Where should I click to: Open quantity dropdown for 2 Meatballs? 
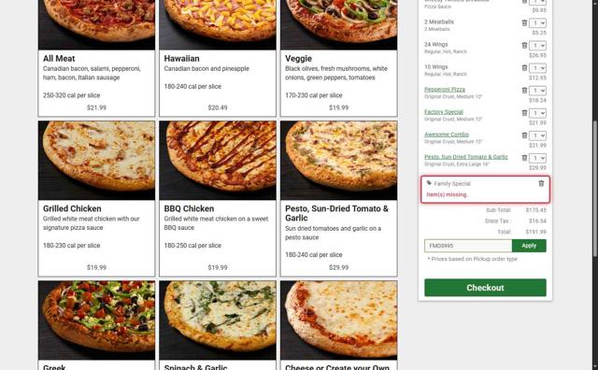pos(537,23)
